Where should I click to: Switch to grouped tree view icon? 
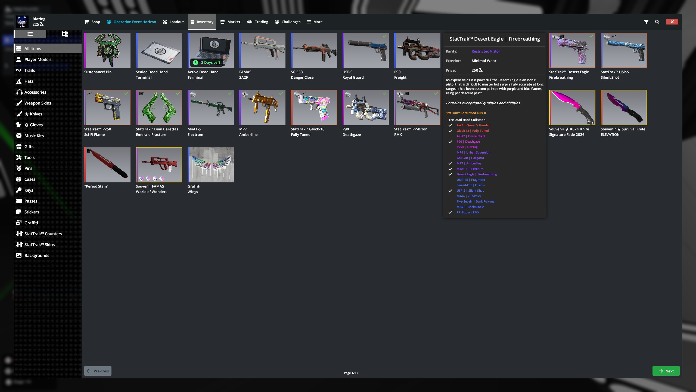(65, 34)
